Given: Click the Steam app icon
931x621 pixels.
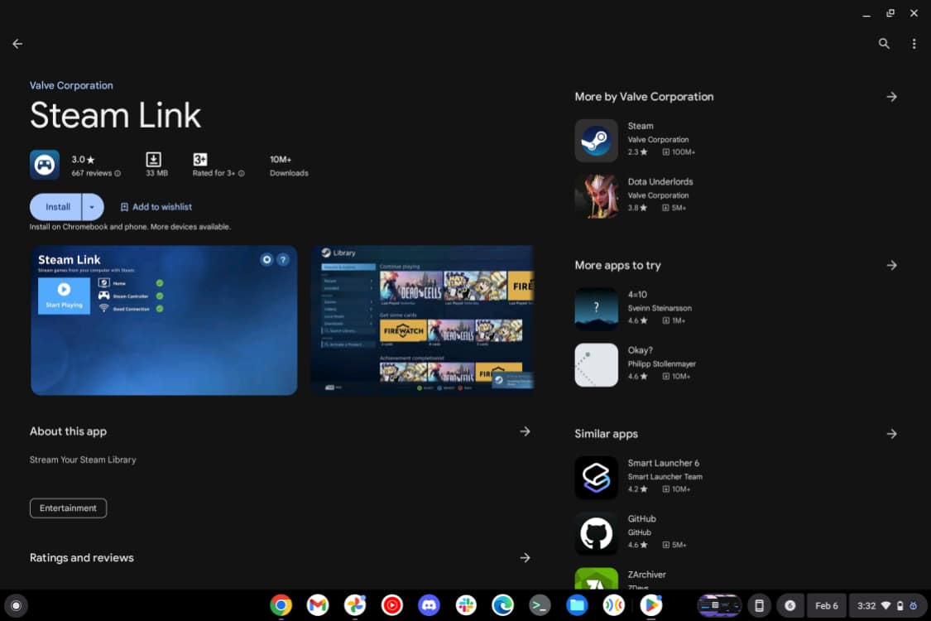Looking at the screenshot, I should [x=596, y=141].
